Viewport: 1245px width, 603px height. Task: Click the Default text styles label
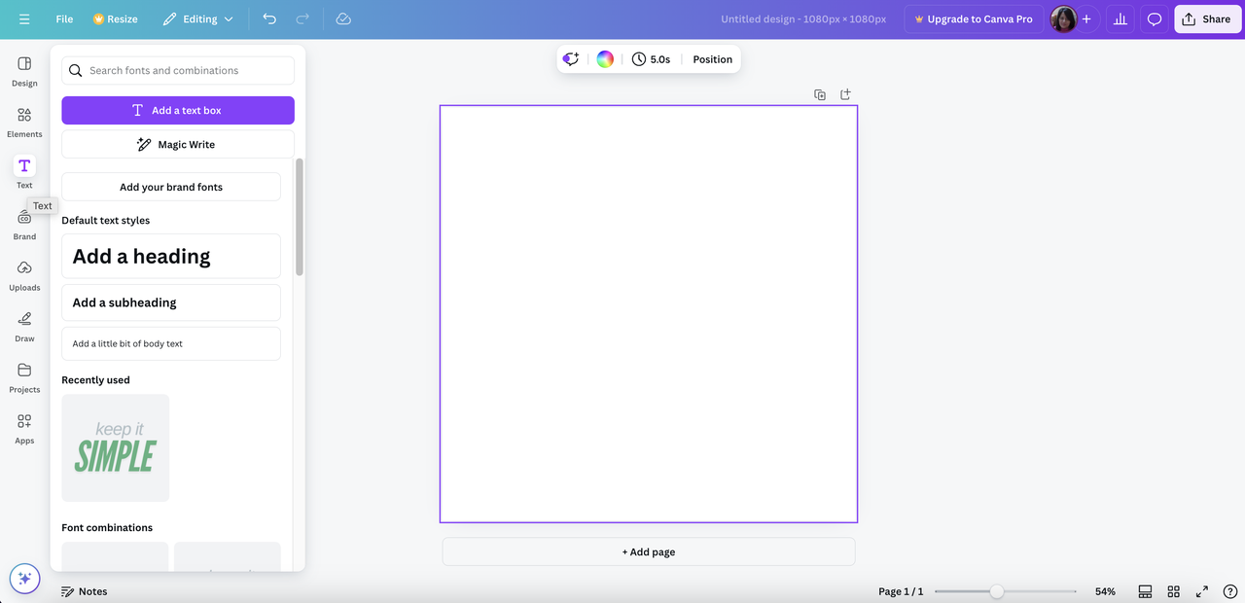[x=106, y=220]
